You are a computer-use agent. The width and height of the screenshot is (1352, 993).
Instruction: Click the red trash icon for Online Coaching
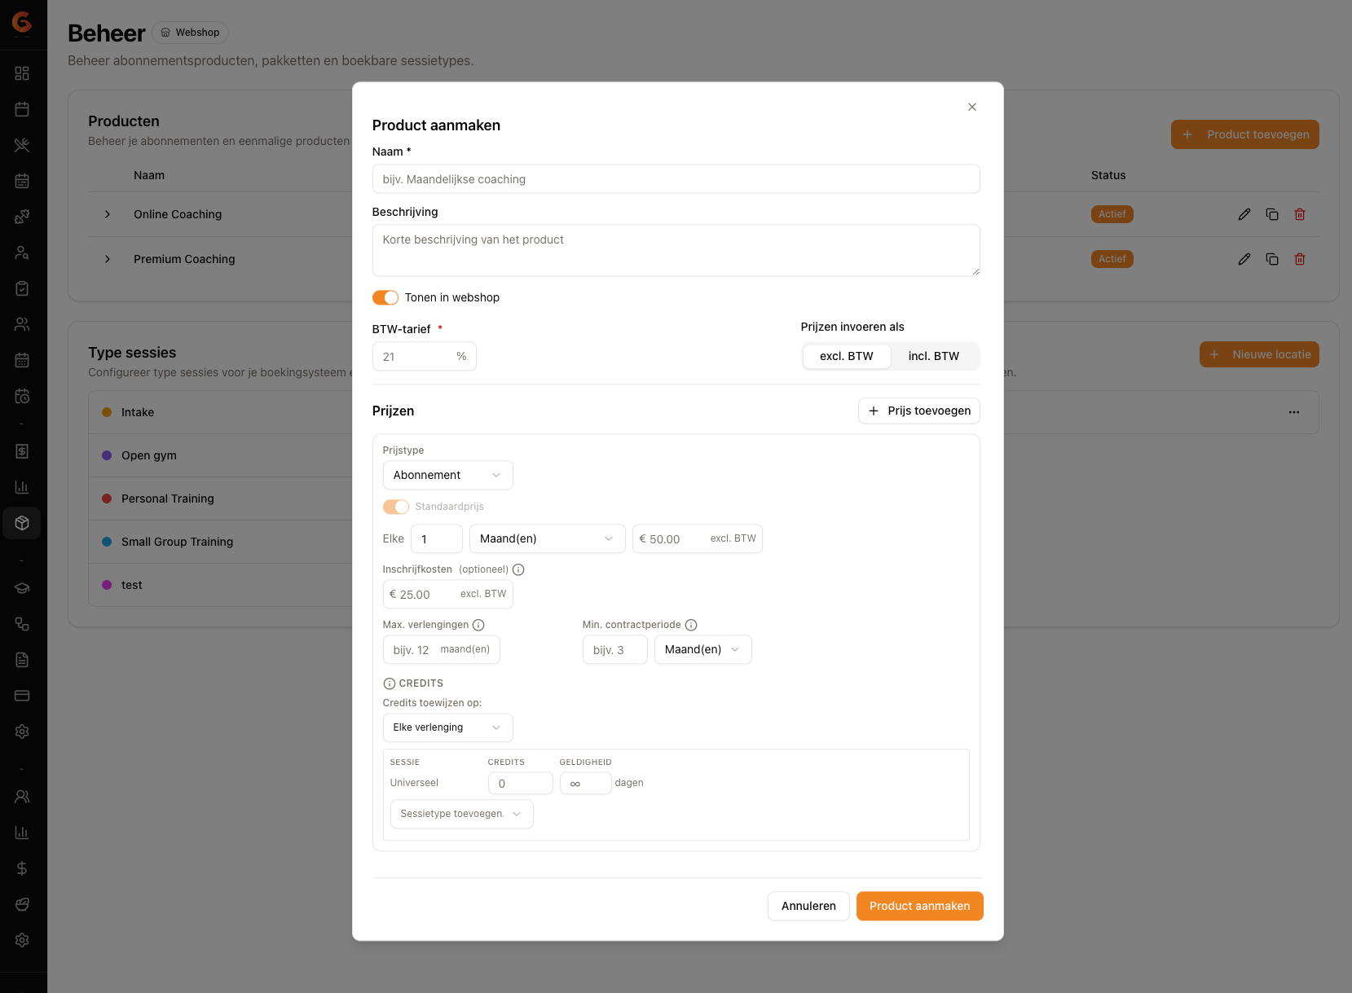(1300, 214)
